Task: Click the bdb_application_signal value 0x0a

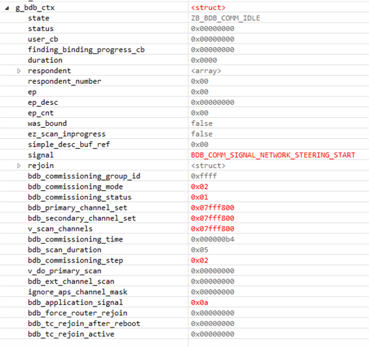Action: point(199,303)
